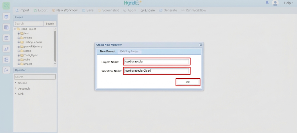
Task: Click the project Search button
Action: tap(50, 24)
